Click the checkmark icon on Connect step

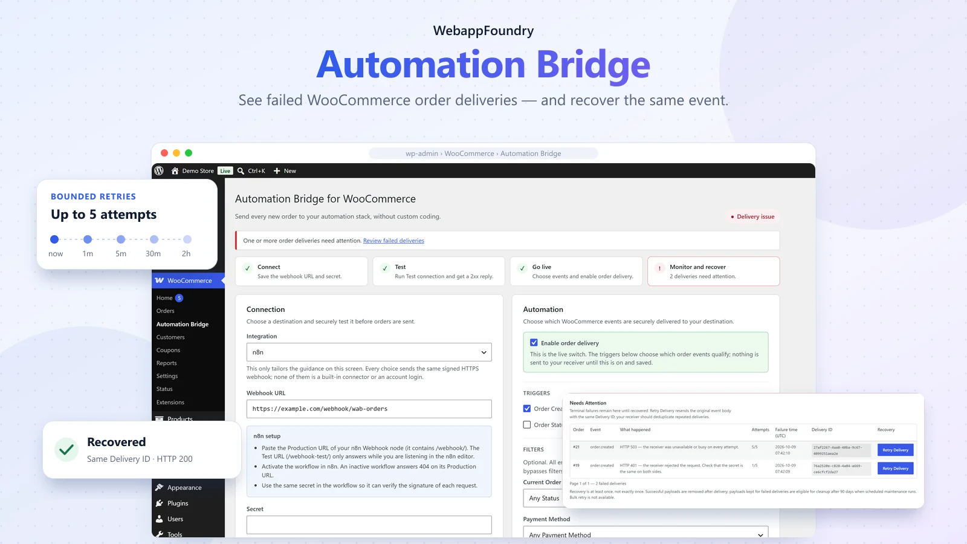(248, 268)
